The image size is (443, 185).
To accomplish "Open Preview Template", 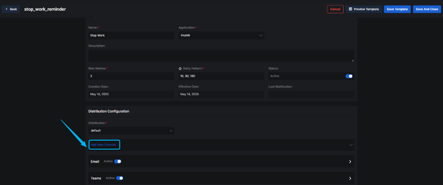I will tap(364, 9).
